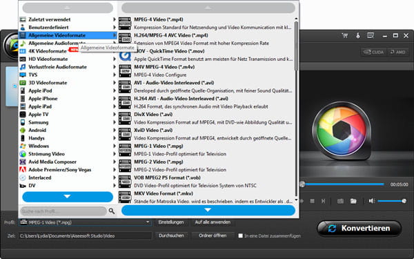Click the Apple iPad device icon
414x259 pixels.
click(23, 106)
